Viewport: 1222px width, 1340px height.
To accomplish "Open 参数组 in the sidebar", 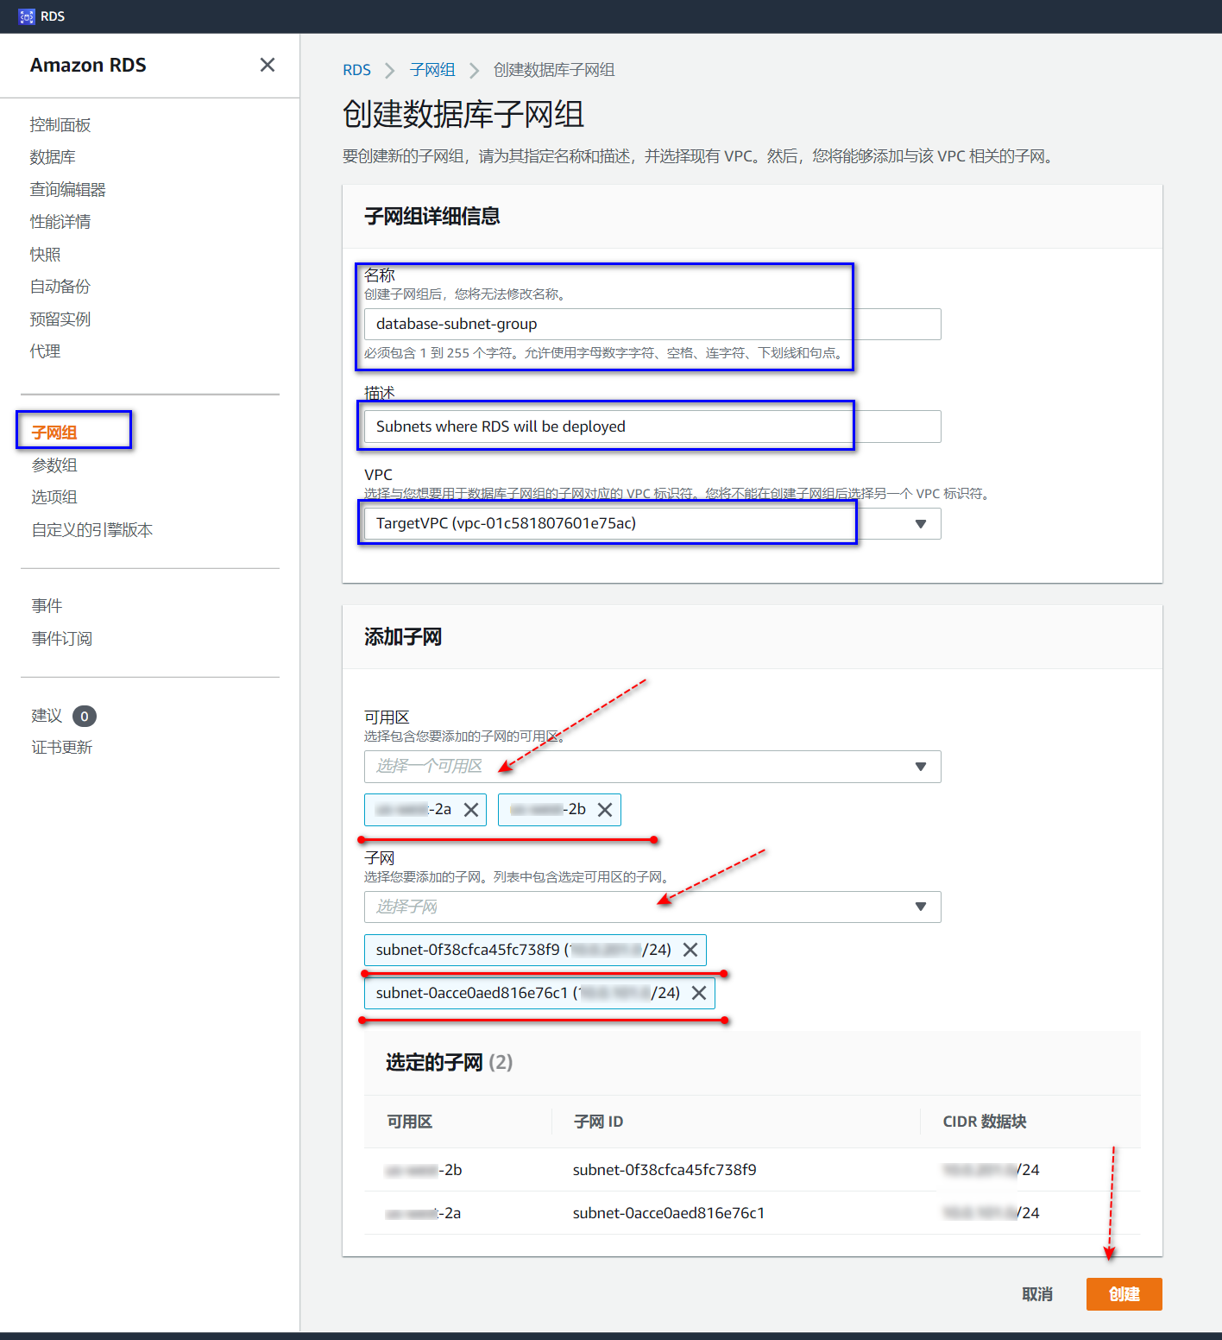I will (x=54, y=465).
